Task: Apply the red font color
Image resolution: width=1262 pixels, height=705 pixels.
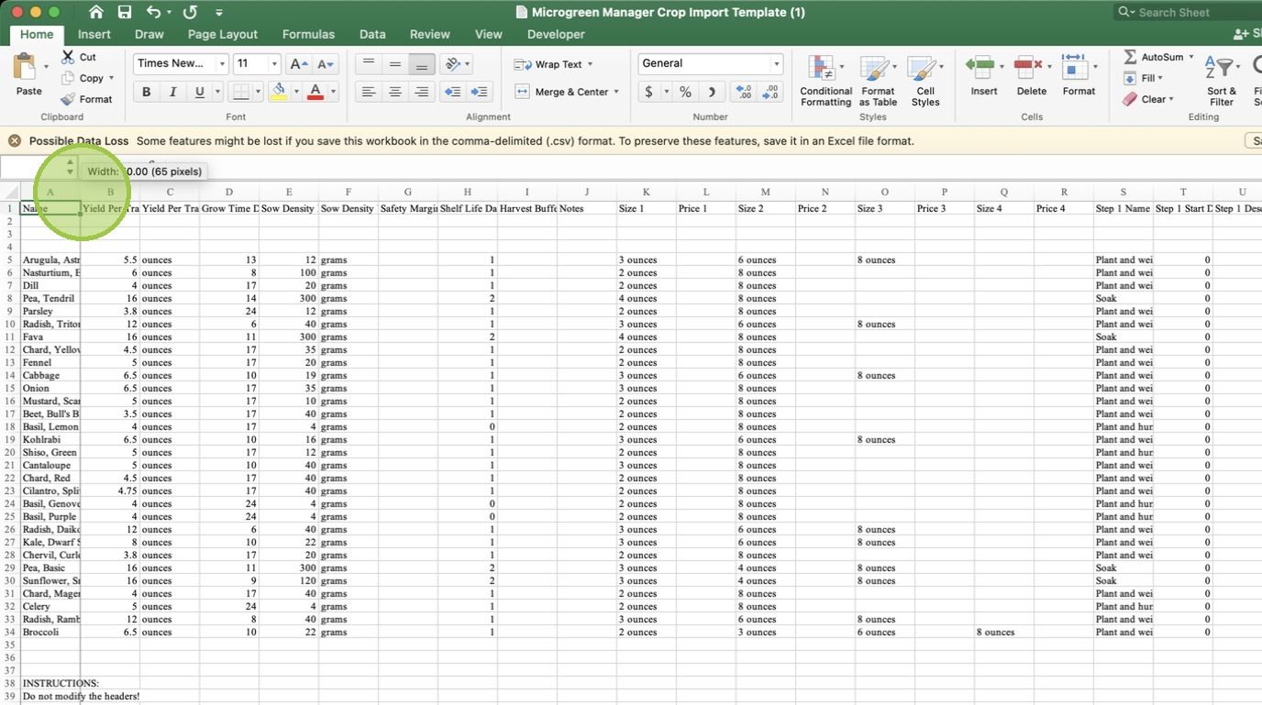Action: tap(315, 92)
